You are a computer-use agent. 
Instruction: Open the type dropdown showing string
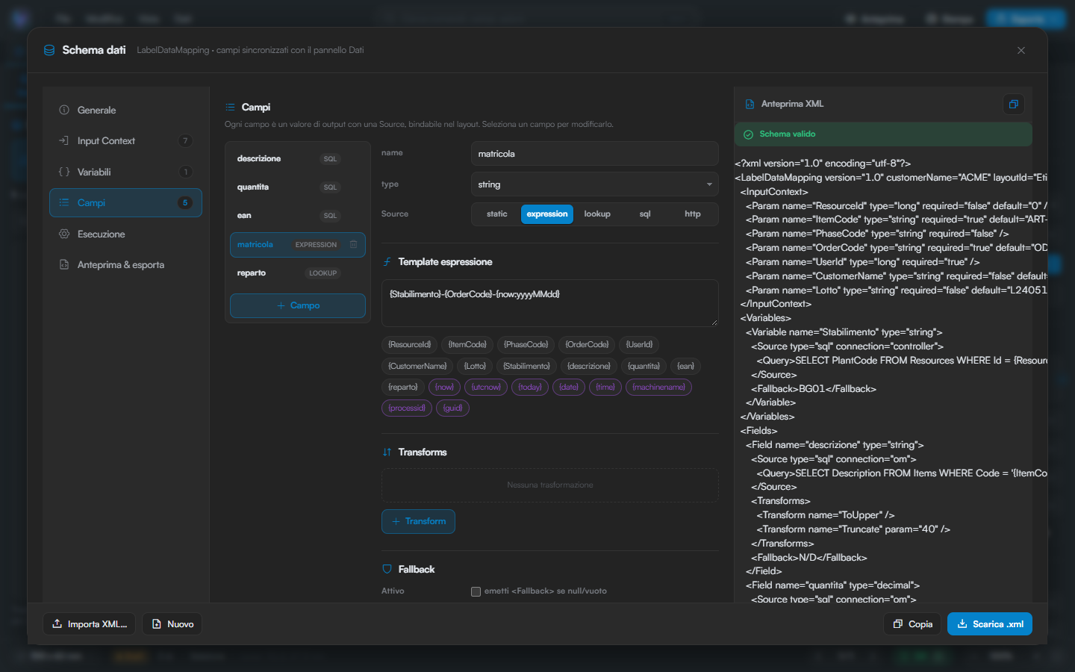point(595,184)
